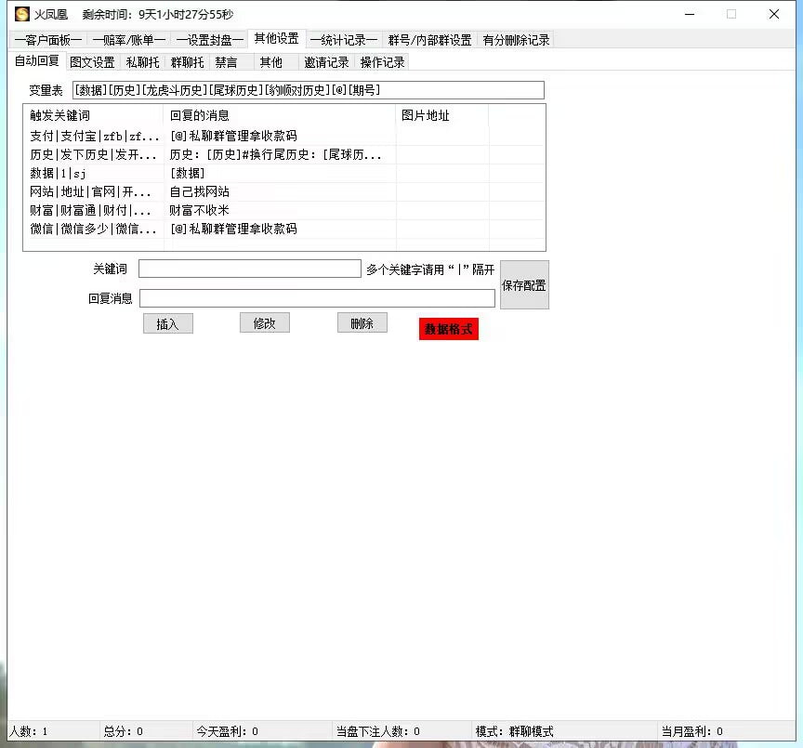Click the 回复消息 text field
The image size is (803, 748).
317,298
